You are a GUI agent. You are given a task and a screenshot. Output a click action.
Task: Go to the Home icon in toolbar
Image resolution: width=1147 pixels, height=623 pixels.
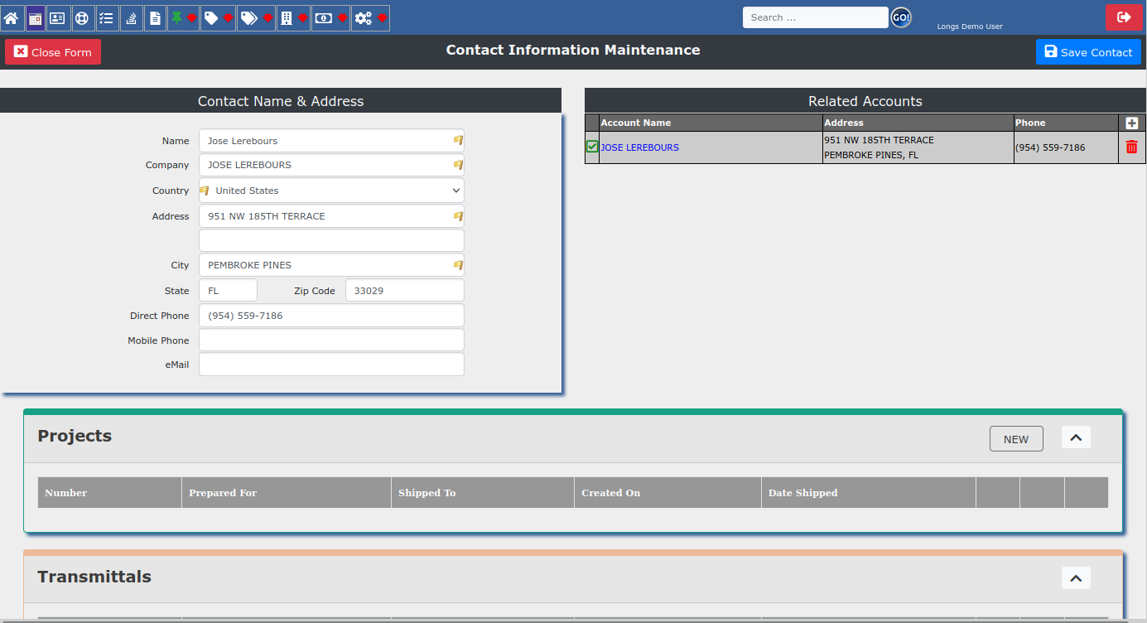pyautogui.click(x=12, y=18)
